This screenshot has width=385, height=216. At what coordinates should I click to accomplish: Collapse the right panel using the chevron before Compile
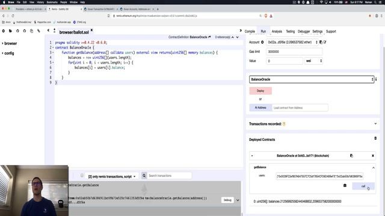(241, 31)
